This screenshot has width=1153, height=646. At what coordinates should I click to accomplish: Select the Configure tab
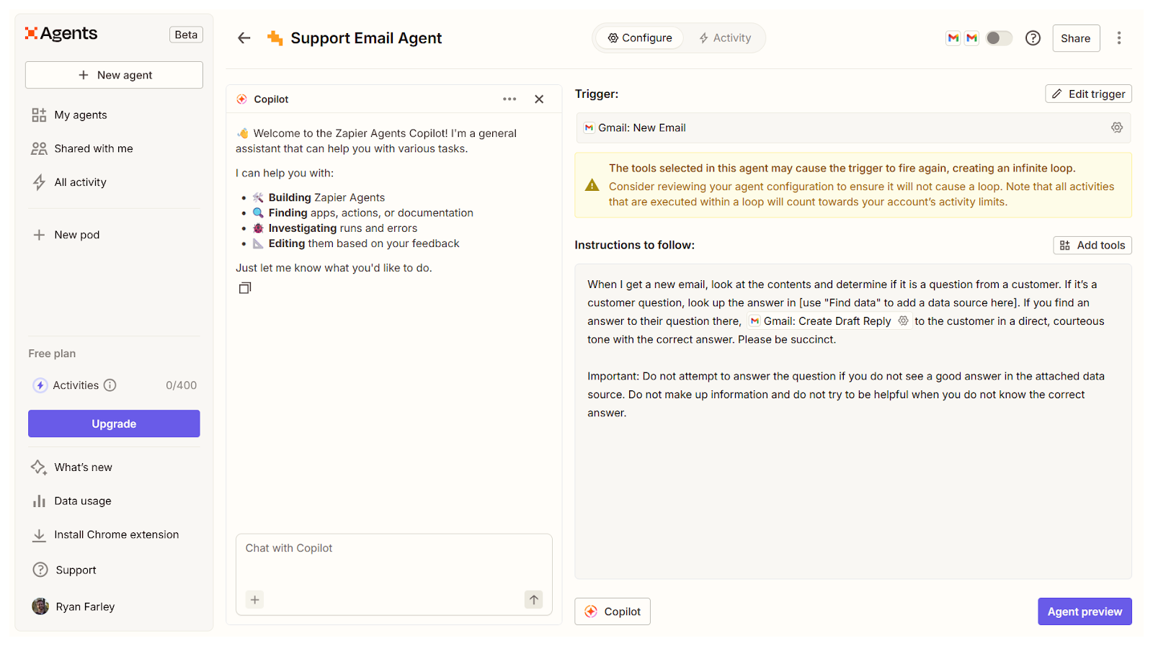(639, 38)
